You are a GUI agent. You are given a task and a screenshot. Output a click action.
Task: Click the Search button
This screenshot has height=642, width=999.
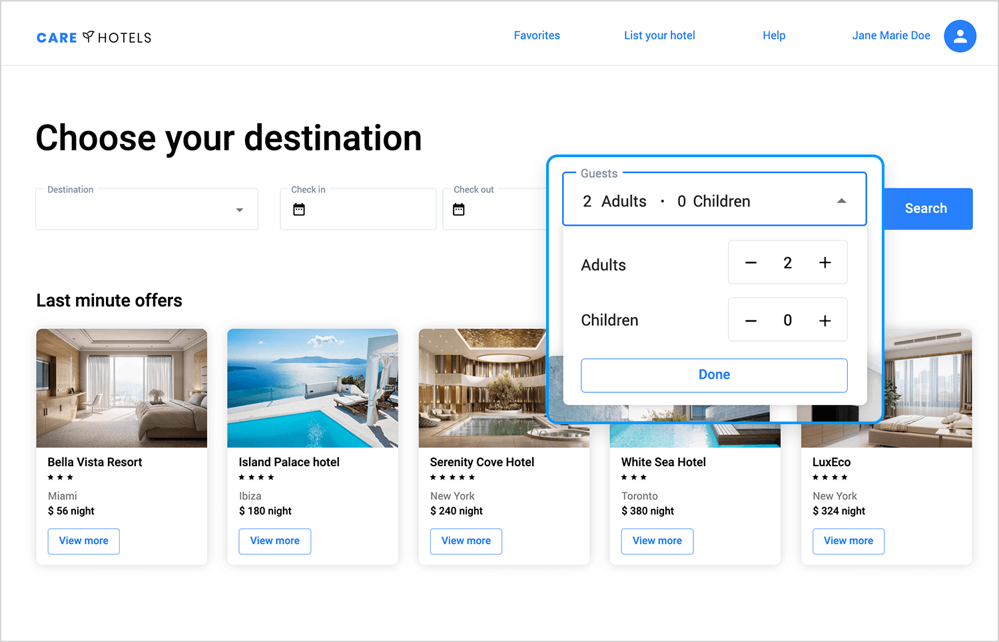pyautogui.click(x=928, y=208)
